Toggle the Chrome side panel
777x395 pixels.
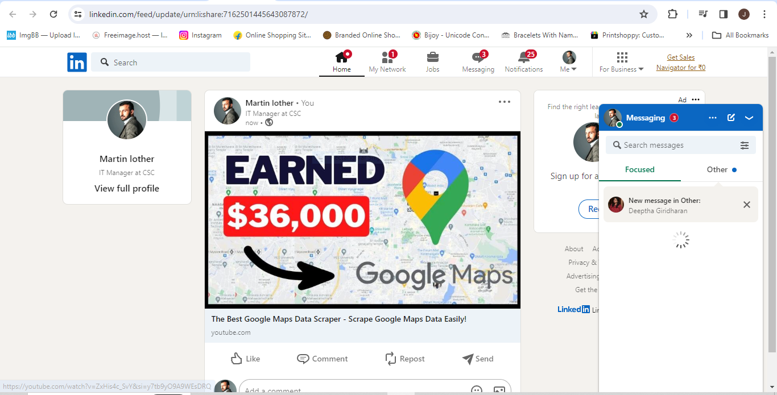pos(724,14)
